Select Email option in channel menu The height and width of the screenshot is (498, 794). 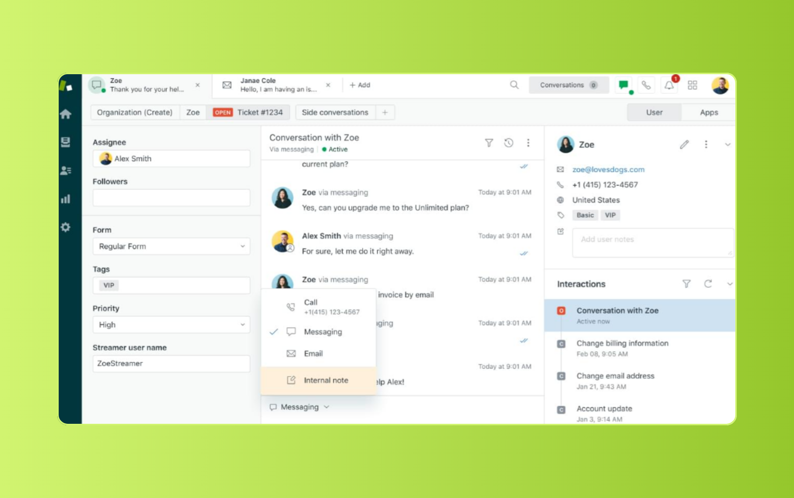point(318,354)
